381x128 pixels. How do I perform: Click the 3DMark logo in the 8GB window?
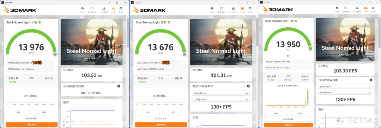click(150, 10)
